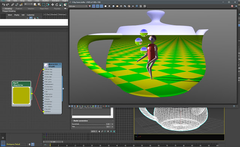Select the Pan hand tool in material editor
The image size is (240, 147).
click(99, 131)
